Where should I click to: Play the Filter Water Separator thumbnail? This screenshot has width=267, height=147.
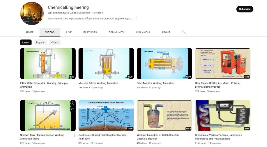point(48,64)
